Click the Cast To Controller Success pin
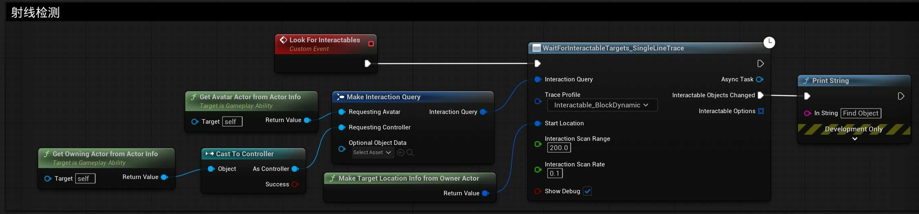Viewport: 919px width, 214px height. click(x=295, y=184)
